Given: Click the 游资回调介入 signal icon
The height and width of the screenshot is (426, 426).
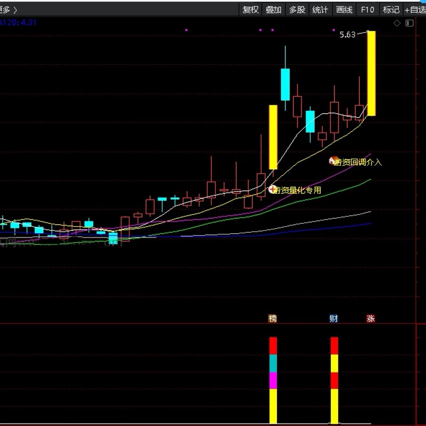Looking at the screenshot, I should click(x=334, y=161).
